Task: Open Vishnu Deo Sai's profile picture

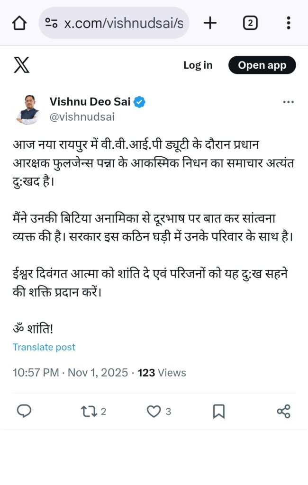Action: click(x=28, y=109)
